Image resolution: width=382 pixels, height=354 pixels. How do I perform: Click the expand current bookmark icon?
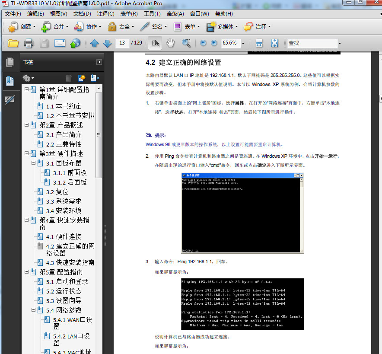95,78
